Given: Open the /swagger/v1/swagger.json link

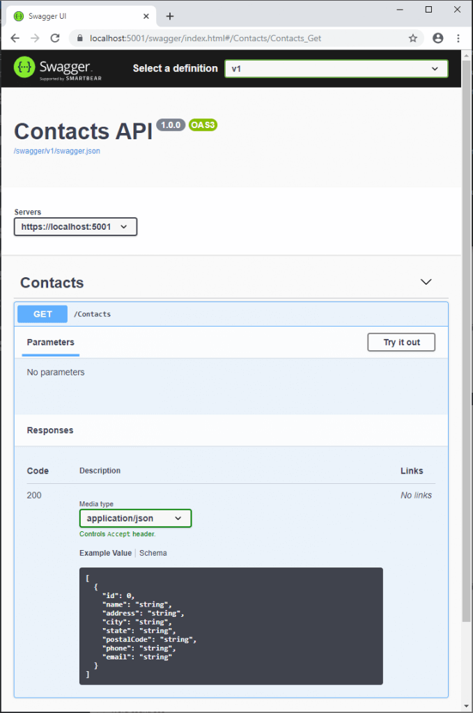Looking at the screenshot, I should point(57,151).
